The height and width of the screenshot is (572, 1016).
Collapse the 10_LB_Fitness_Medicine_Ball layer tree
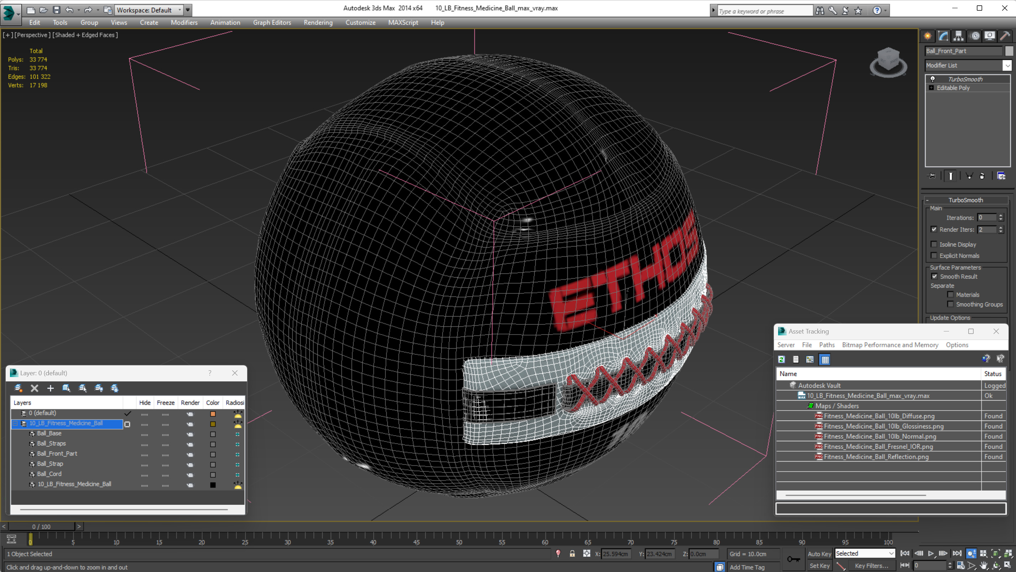pyautogui.click(x=15, y=423)
